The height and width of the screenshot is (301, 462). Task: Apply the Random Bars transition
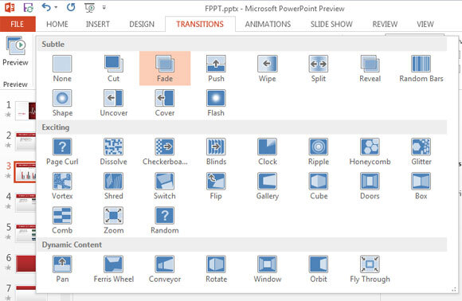[x=421, y=68]
